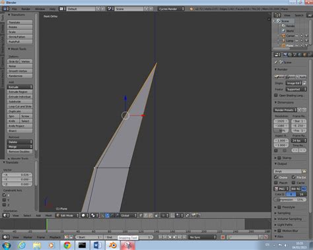313x250 pixels.
Task: Enable Placeholders checkbox
Action: pos(276,183)
